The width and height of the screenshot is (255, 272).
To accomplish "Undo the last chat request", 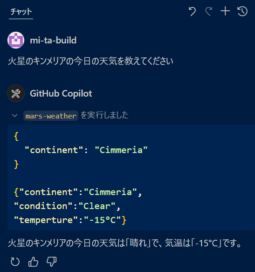I will point(192,12).
